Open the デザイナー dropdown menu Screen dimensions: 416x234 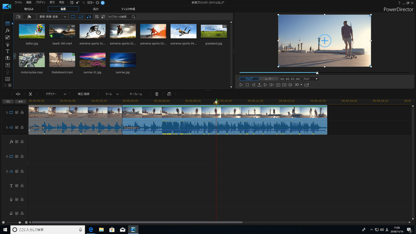tap(56, 94)
